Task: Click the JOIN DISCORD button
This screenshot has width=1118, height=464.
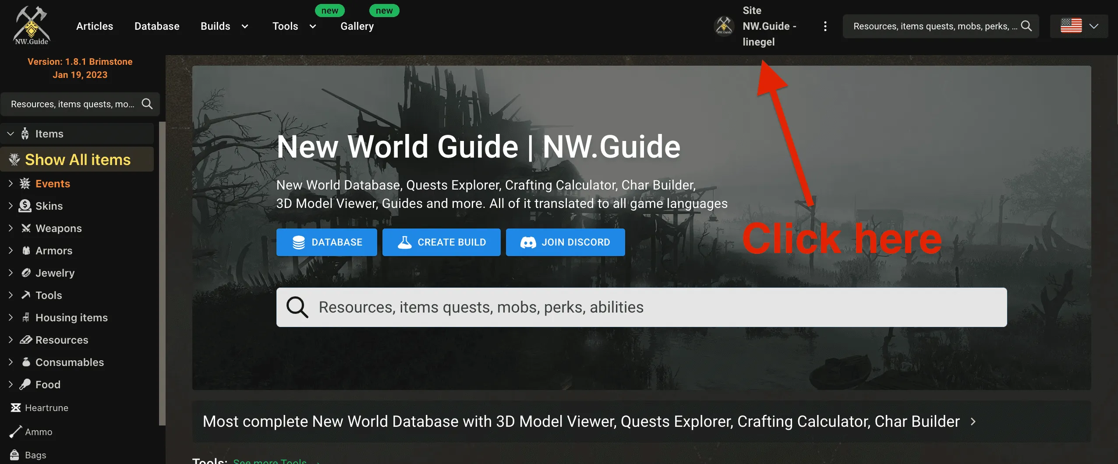Action: click(x=566, y=242)
